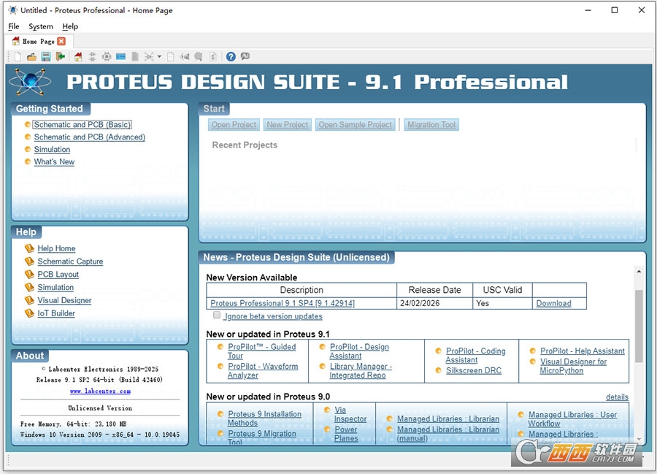Click the Gerber Viewer document toolbar icon
The image size is (657, 474).
(135, 56)
